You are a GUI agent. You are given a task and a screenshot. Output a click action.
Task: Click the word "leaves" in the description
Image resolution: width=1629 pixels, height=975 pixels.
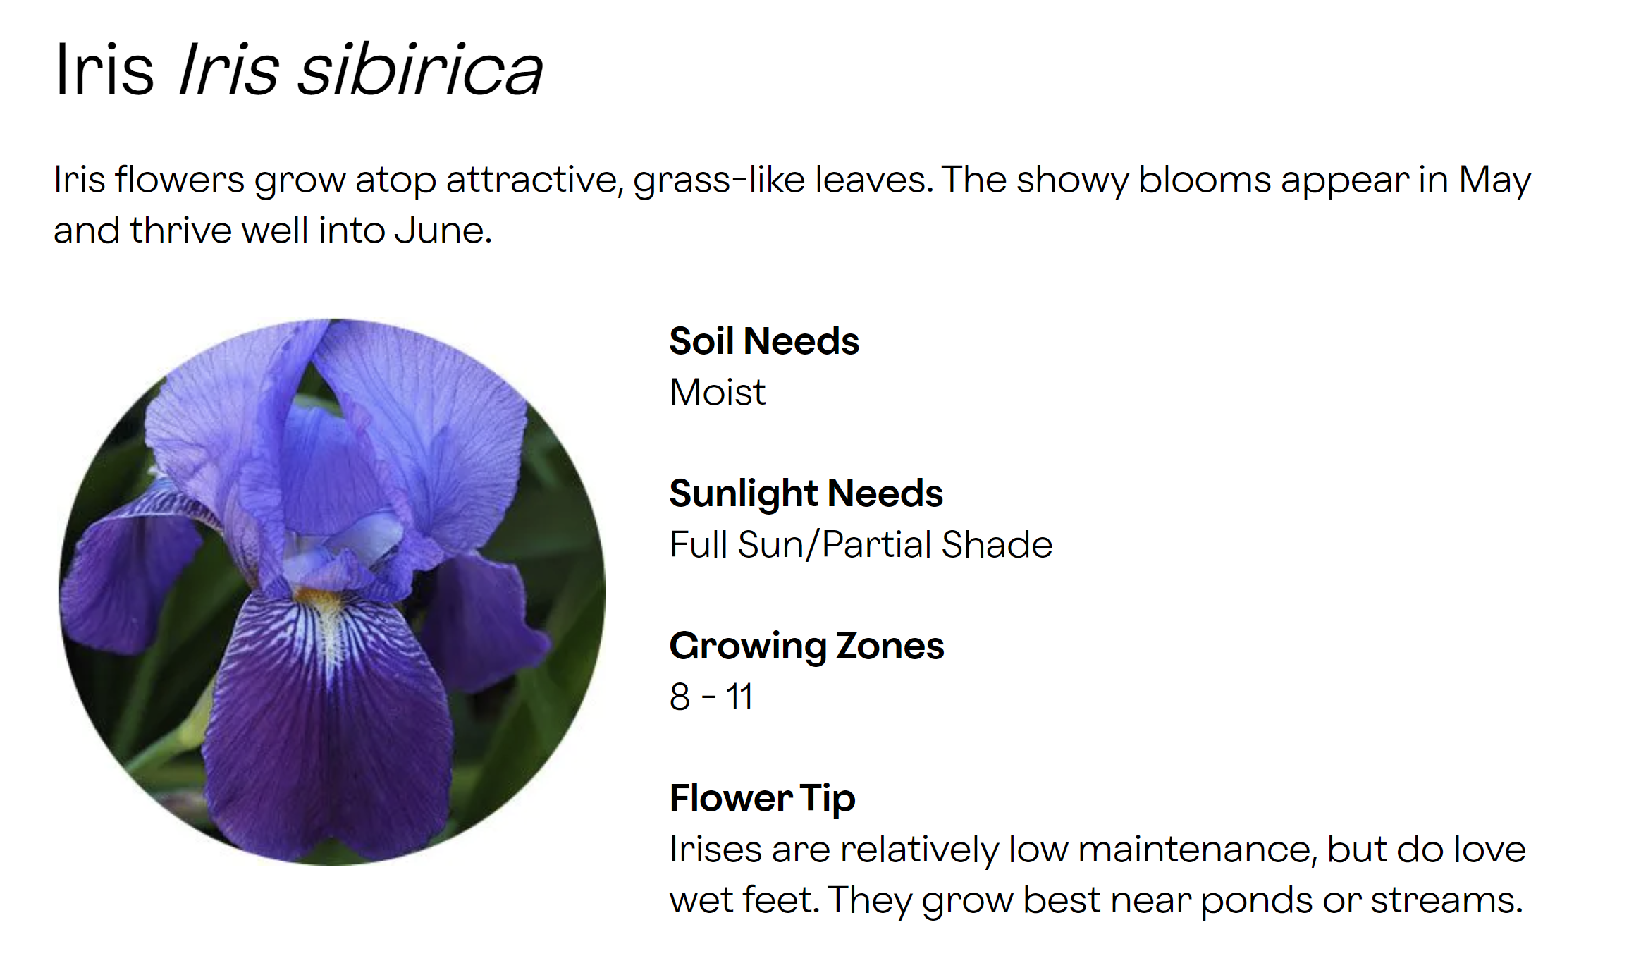coord(874,180)
